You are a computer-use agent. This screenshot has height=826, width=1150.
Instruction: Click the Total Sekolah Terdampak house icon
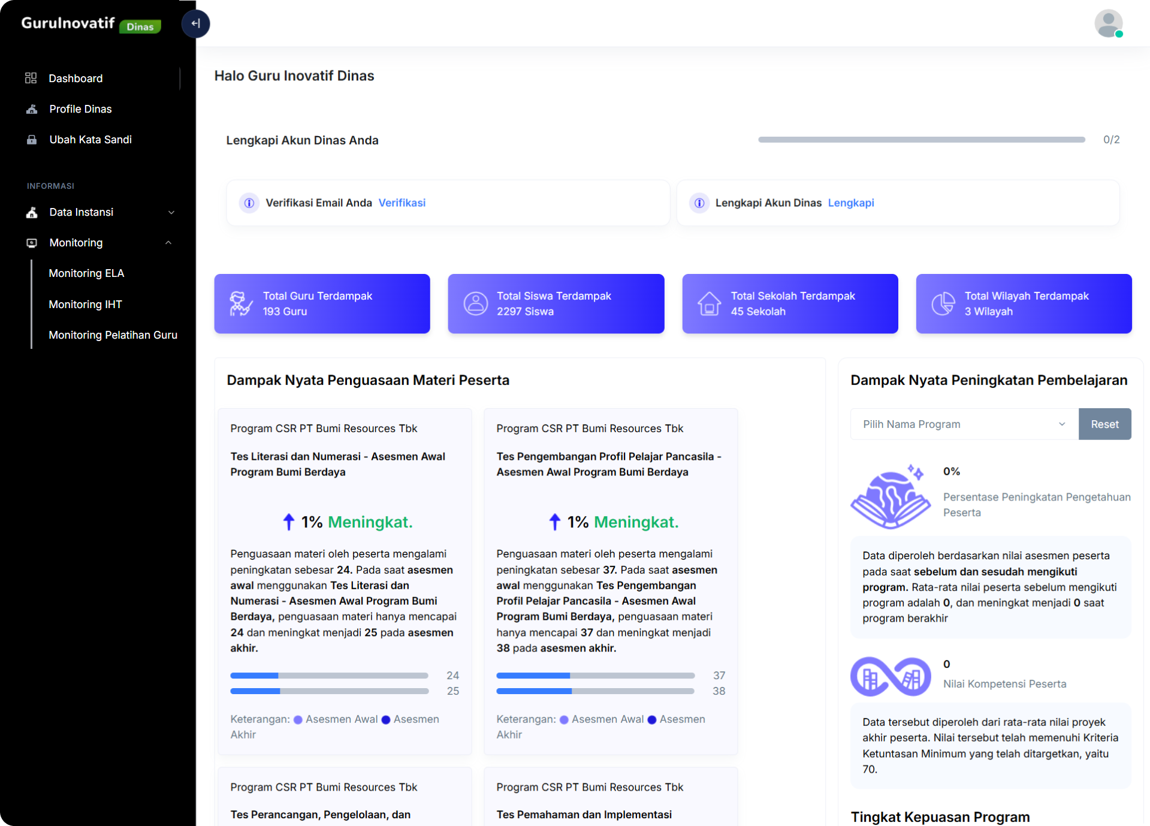point(709,304)
